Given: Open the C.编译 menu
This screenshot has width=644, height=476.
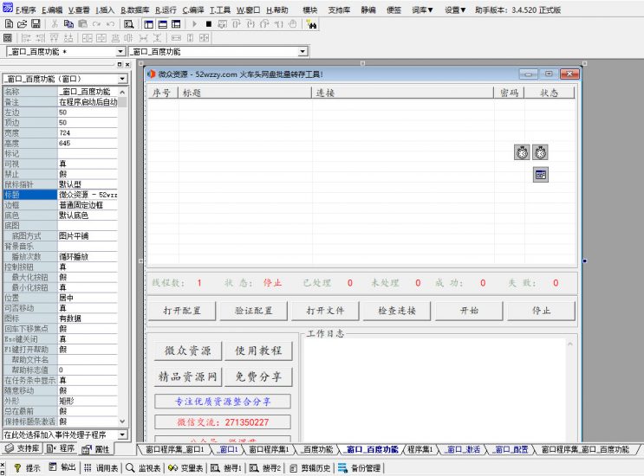Looking at the screenshot, I should pos(193,10).
